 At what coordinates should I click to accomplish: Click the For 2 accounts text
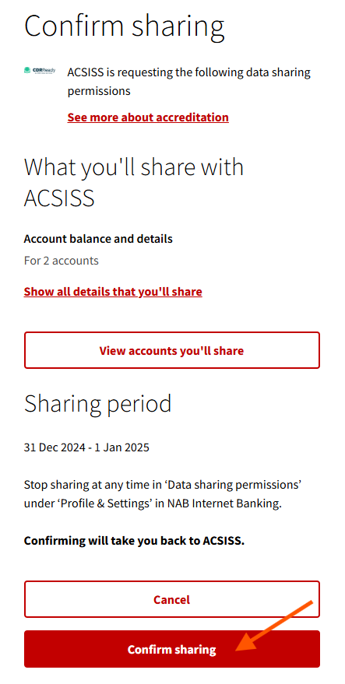[62, 261]
